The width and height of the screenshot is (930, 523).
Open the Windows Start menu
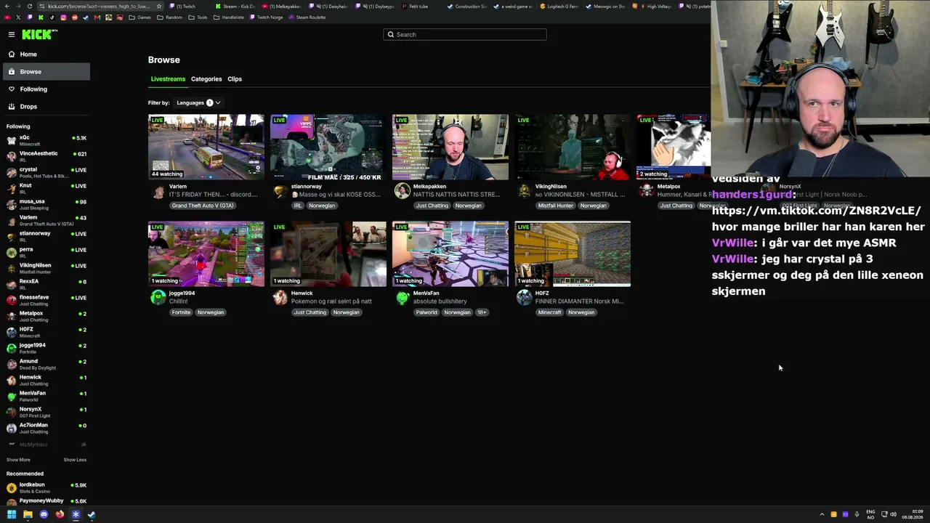(x=12, y=515)
